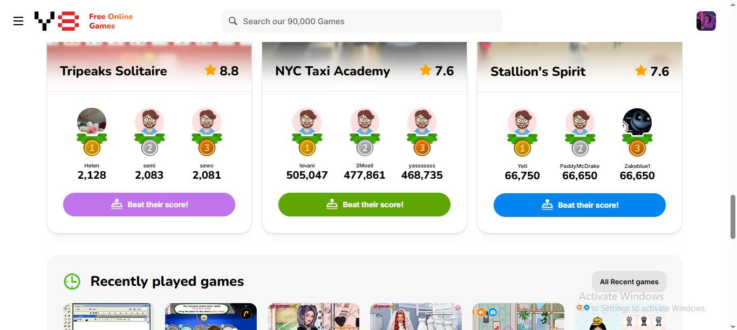
Task: Click the Free Online Games text
Action: pos(111,21)
